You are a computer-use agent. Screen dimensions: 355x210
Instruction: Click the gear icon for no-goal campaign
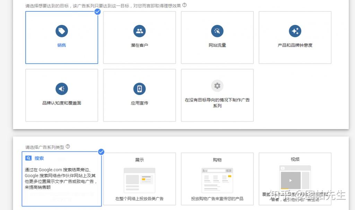coord(217,86)
